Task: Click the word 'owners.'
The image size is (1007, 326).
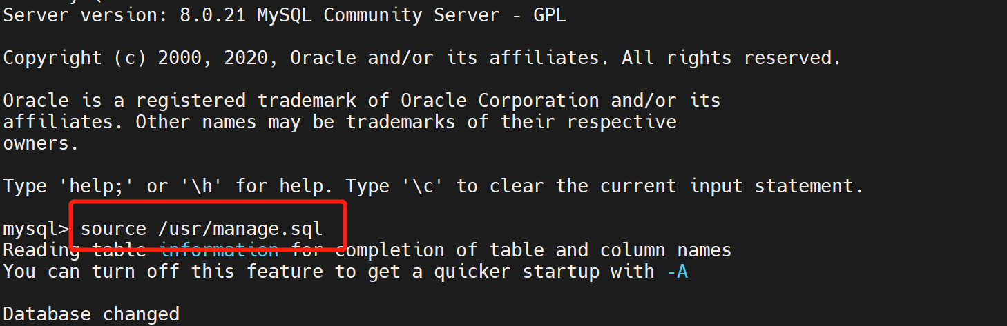Action: [x=41, y=143]
